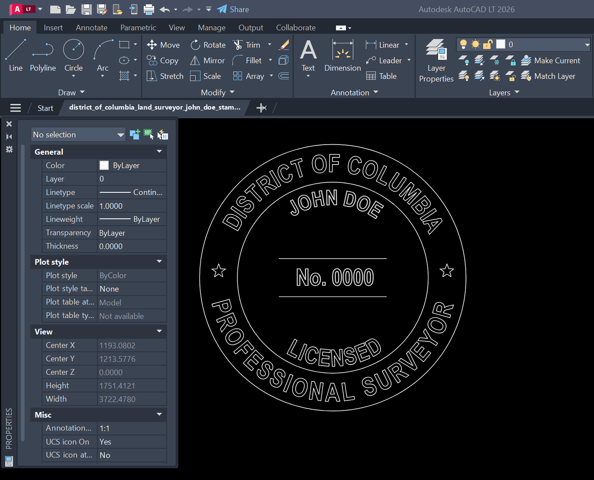Click the layer Unlock icon
Screen dimensions: 594x480
click(x=510, y=76)
